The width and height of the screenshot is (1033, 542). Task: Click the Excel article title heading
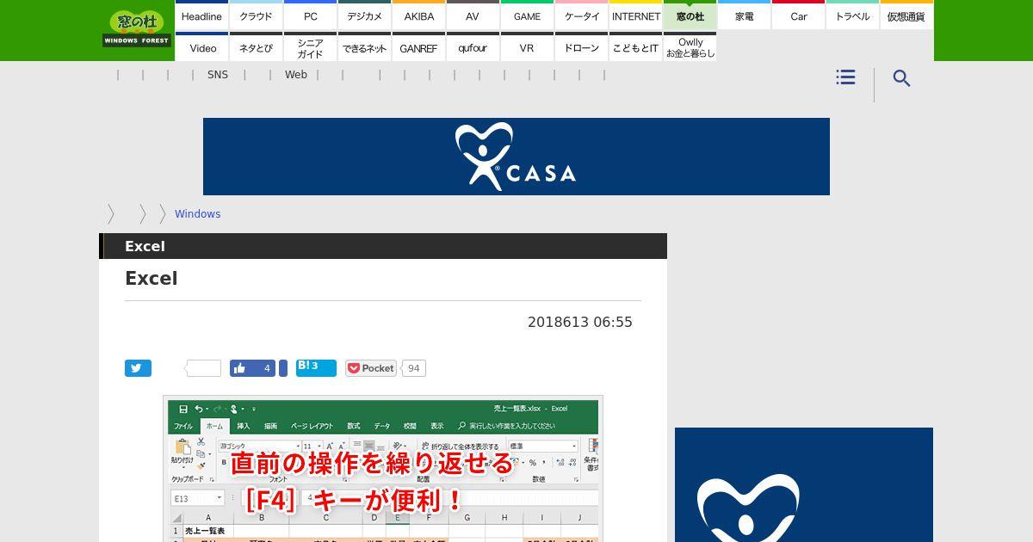click(152, 278)
